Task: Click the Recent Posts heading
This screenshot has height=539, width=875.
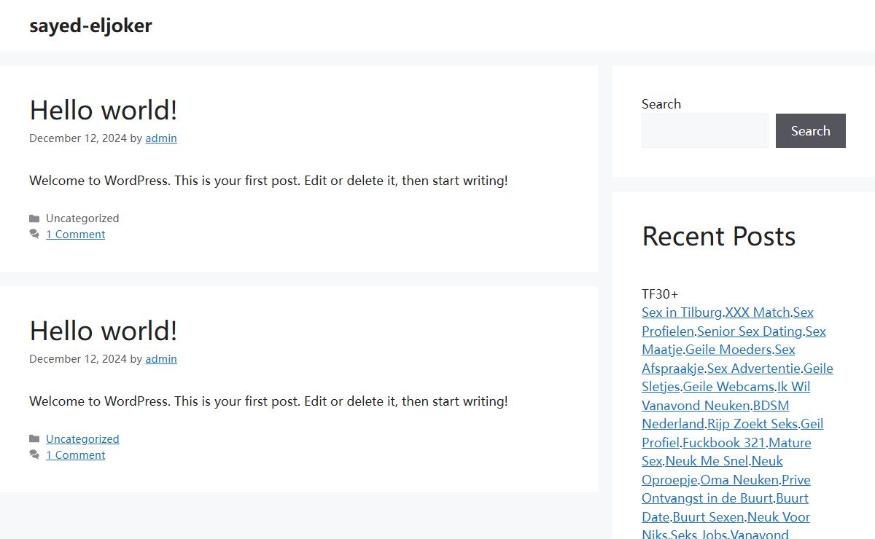Action: [x=719, y=236]
